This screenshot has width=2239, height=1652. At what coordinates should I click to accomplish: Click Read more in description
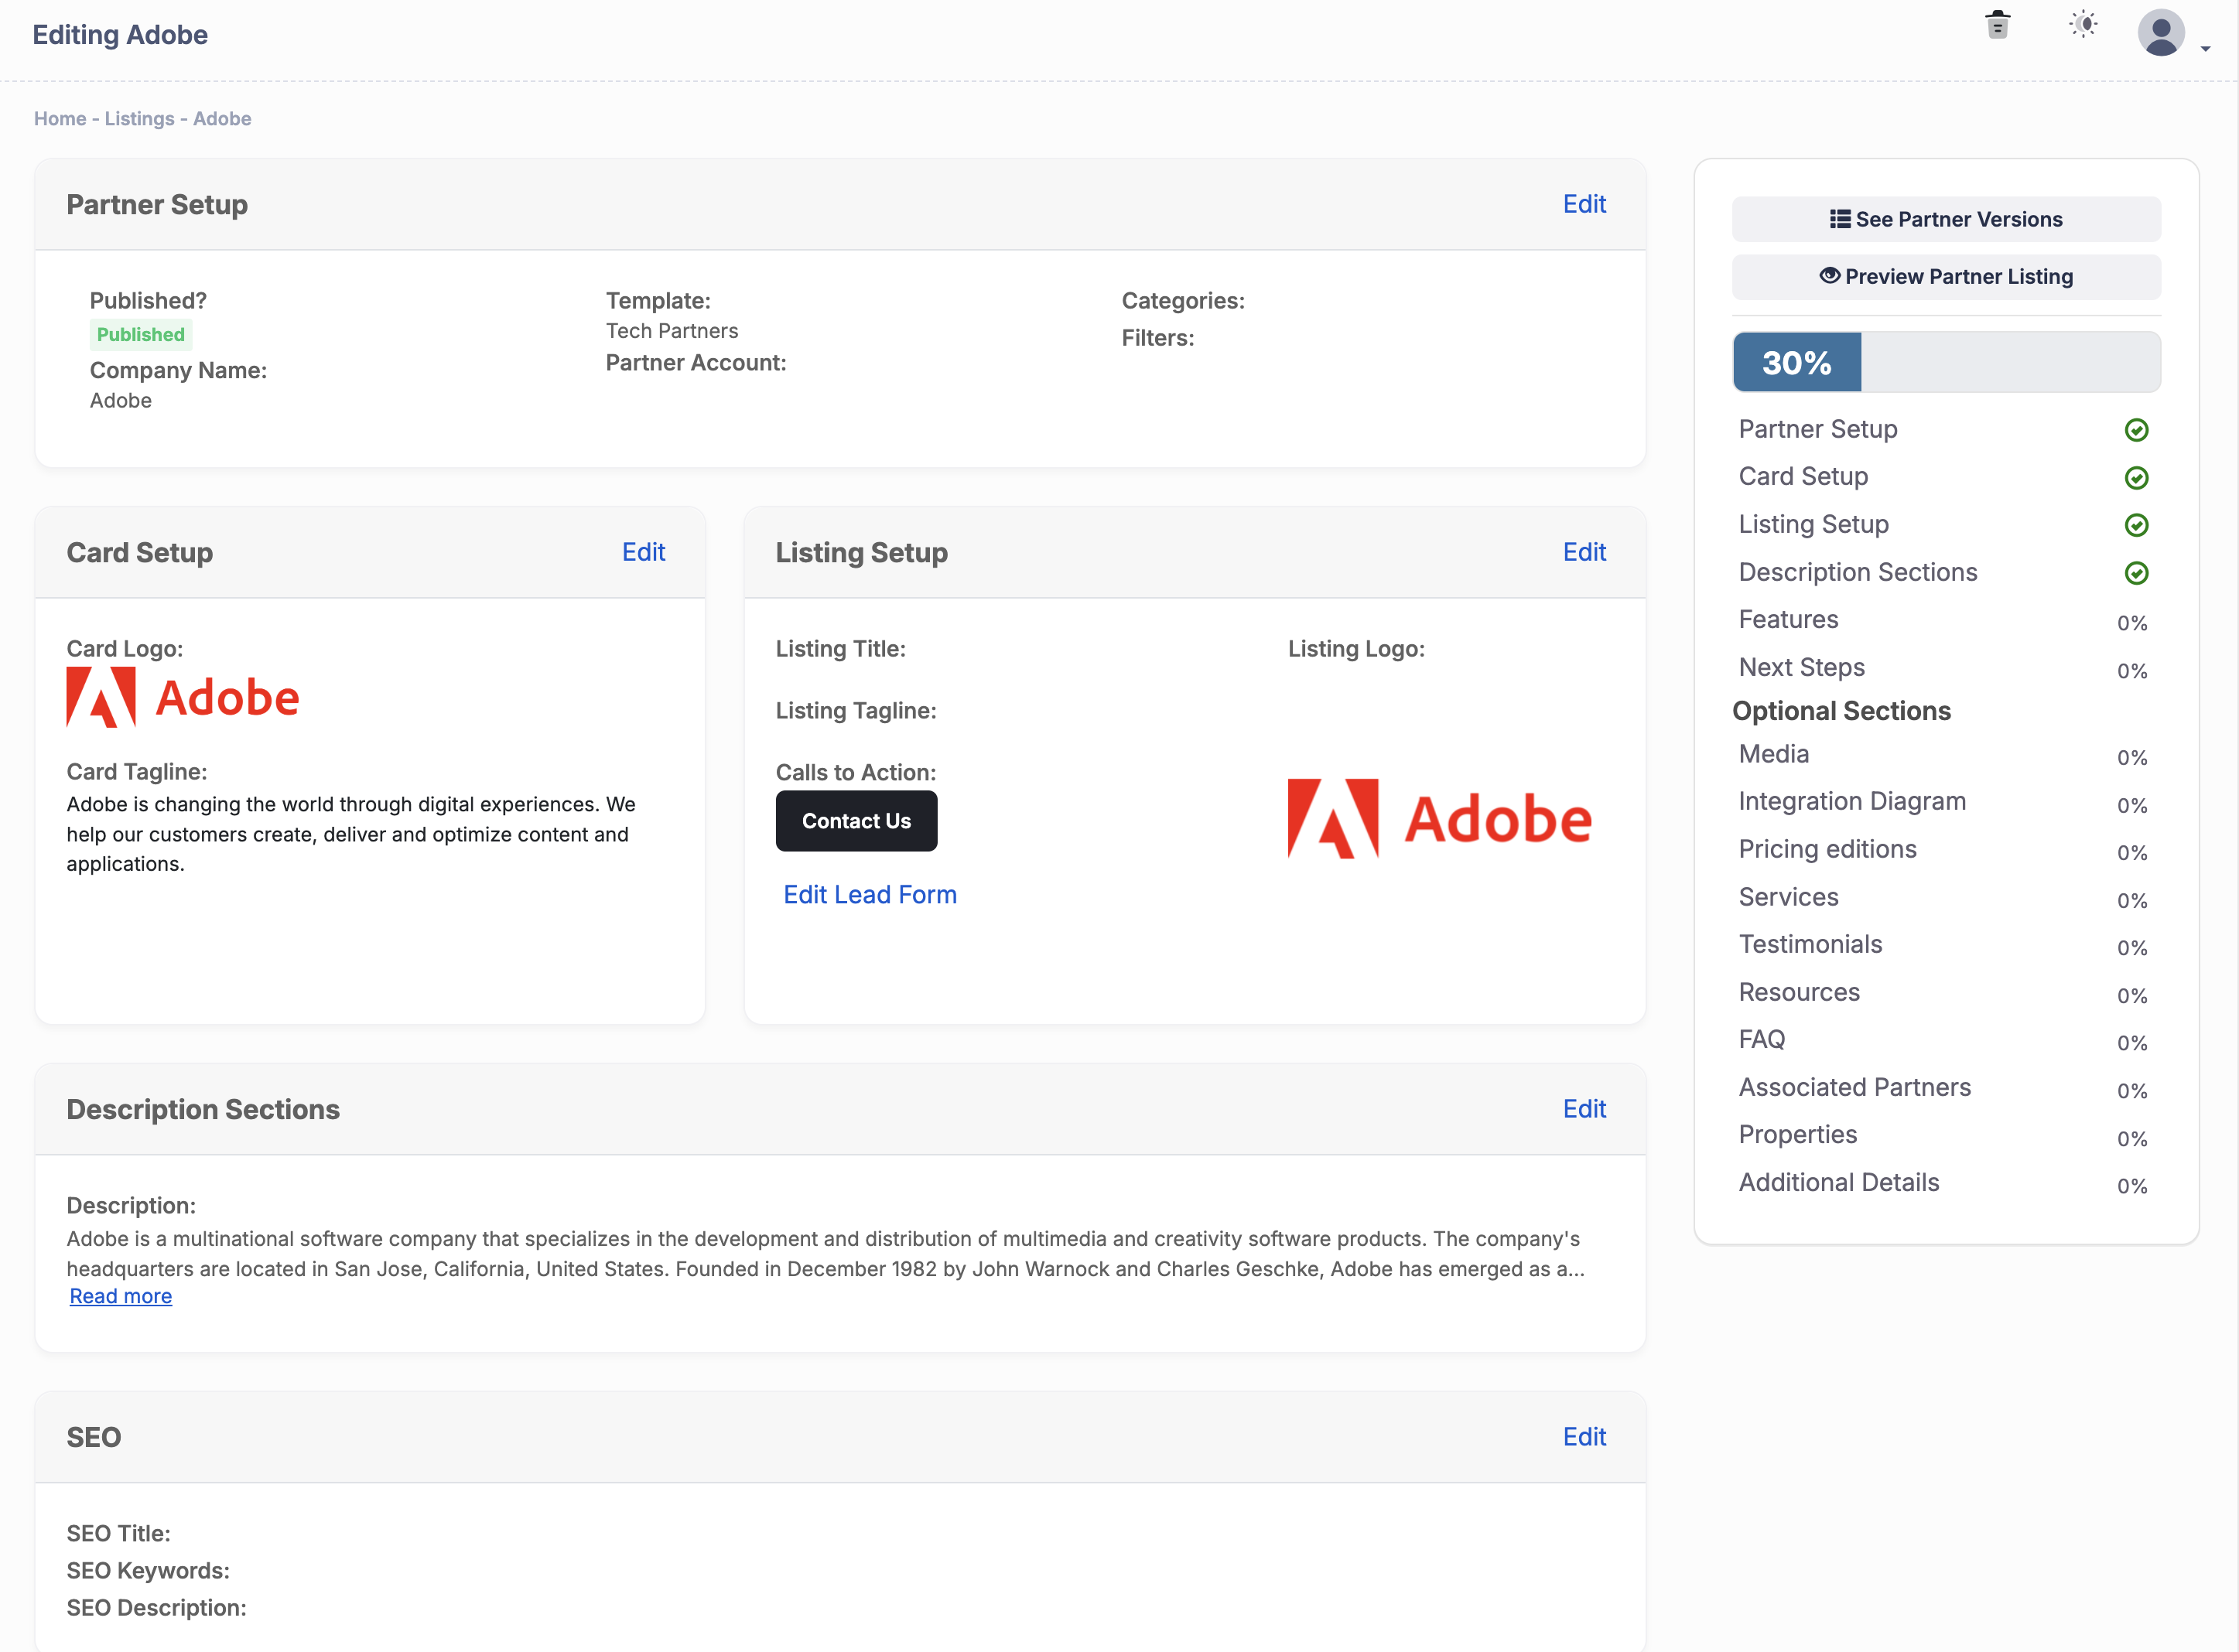pos(121,1297)
